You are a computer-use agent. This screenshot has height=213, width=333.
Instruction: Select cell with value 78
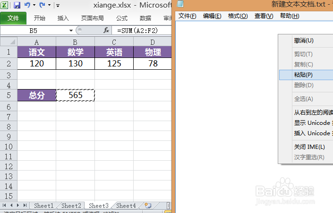tap(153, 64)
